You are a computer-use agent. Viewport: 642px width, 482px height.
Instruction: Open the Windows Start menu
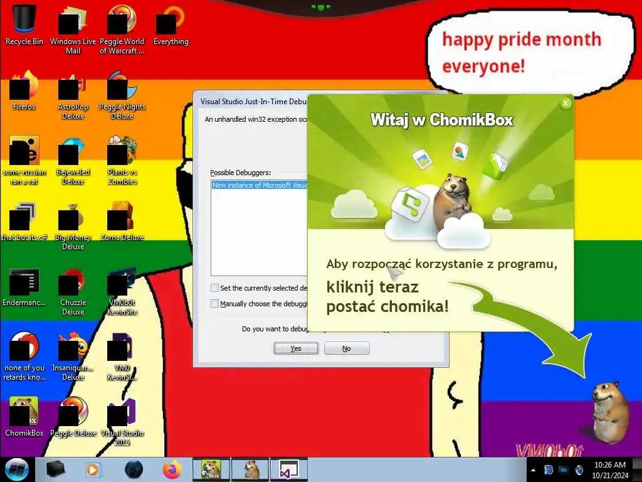tap(17, 469)
